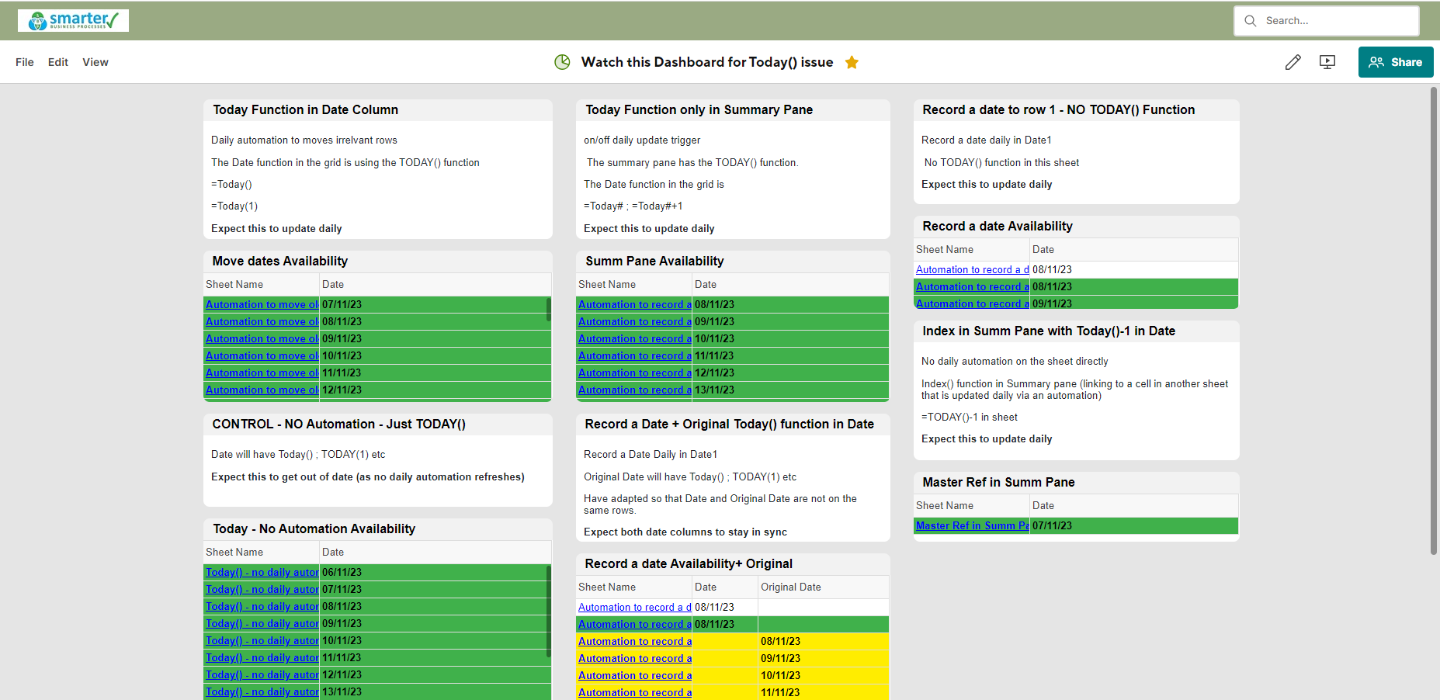Image resolution: width=1440 pixels, height=700 pixels.
Task: Open Automation to move link dated 09/11/23
Action: point(262,339)
